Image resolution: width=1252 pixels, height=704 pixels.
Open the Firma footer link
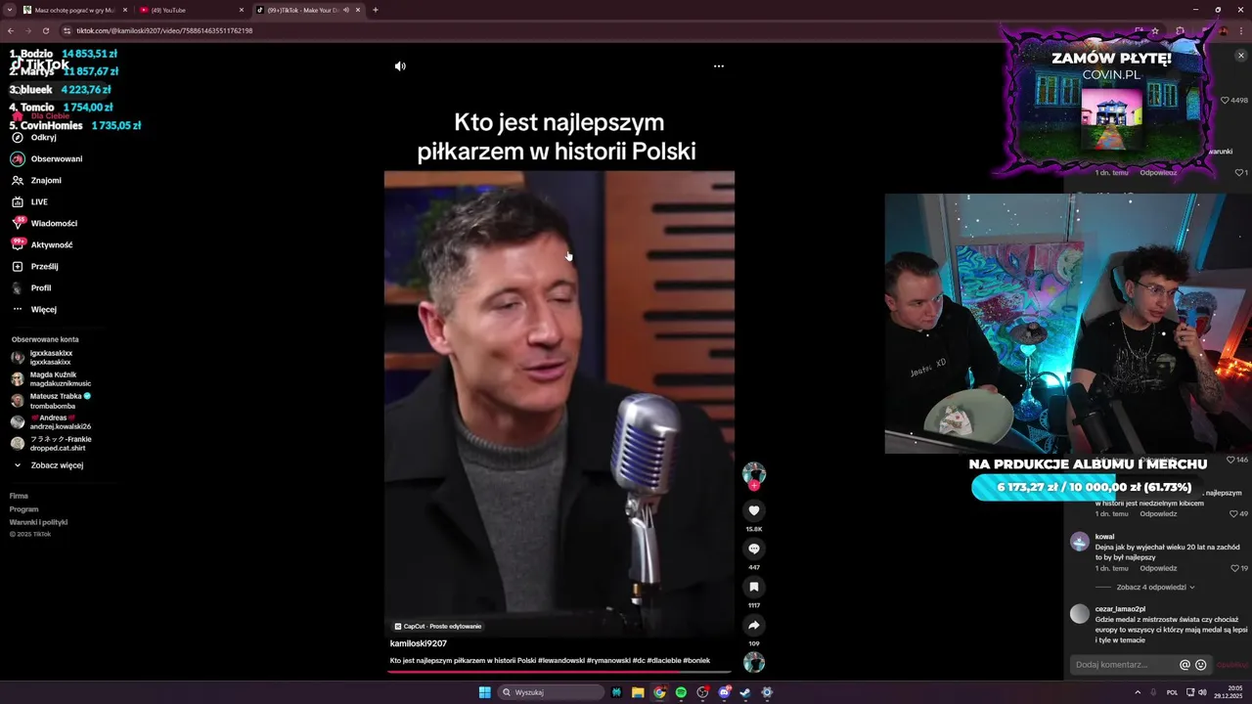click(x=19, y=497)
